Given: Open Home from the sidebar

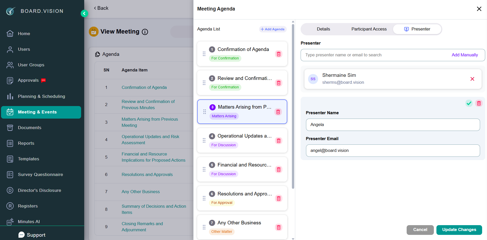Looking at the screenshot, I should 24,34.
